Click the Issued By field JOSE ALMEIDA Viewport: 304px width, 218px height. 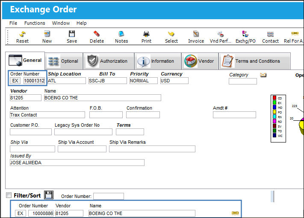pos(77,163)
